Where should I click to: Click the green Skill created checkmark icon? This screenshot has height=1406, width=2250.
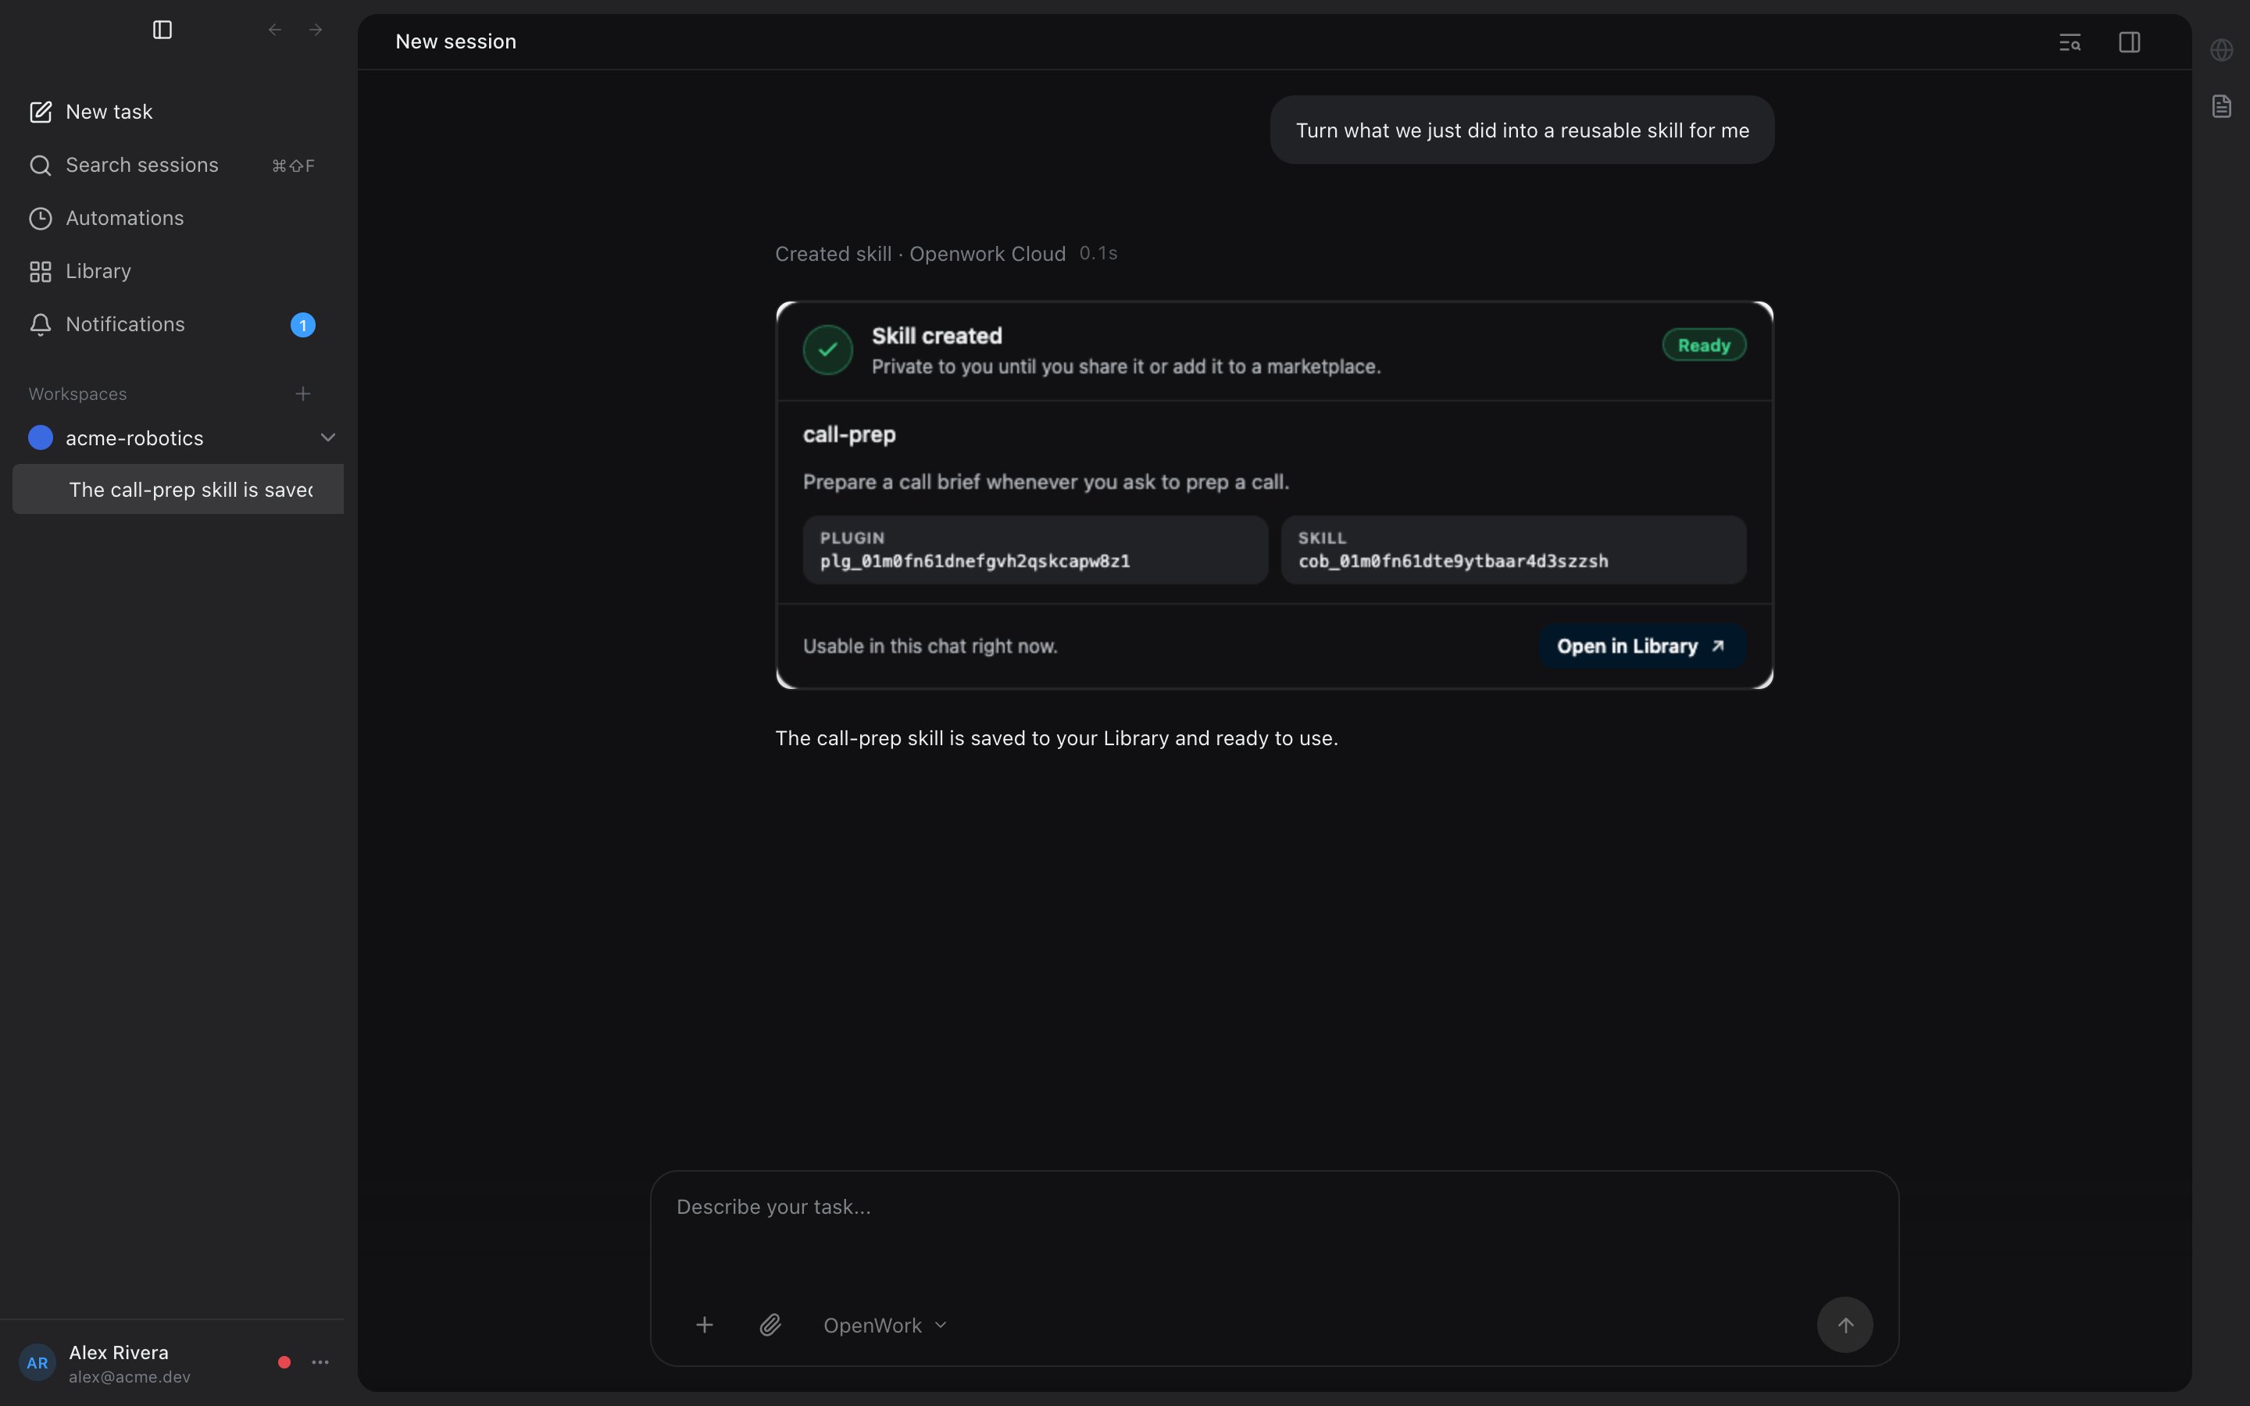827,350
